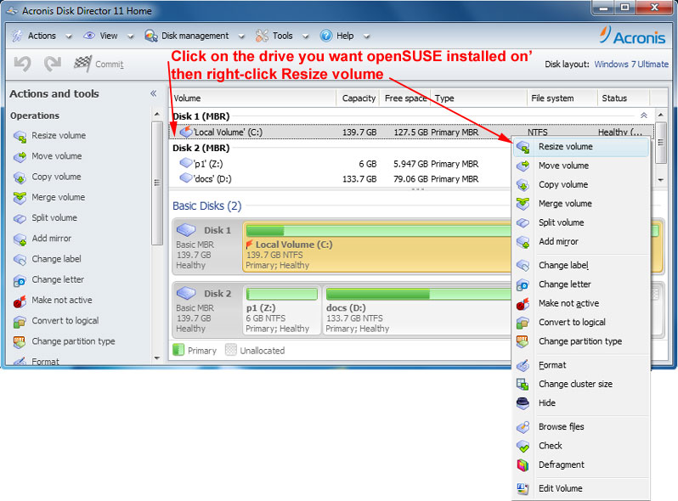This screenshot has height=501, width=678.
Task: Open the Windows 7 Ultimate disk layout link
Action: [631, 65]
